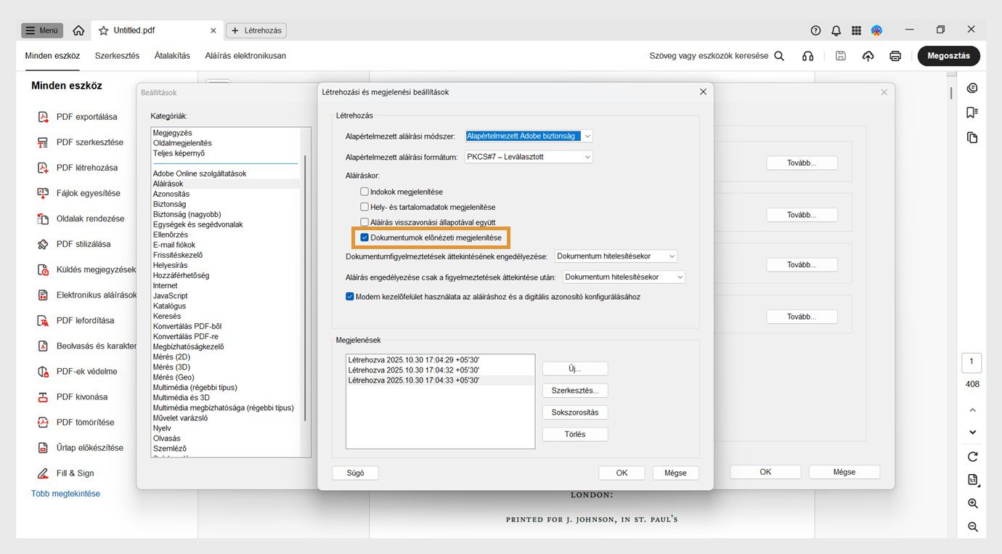1002x554 pixels.
Task: Open Aláírás elektronikusan tab
Action: [x=245, y=56]
